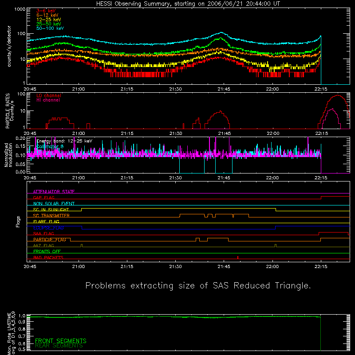Click the counts/s/detector axis label
This screenshot has height=355, width=355.
tap(9, 46)
